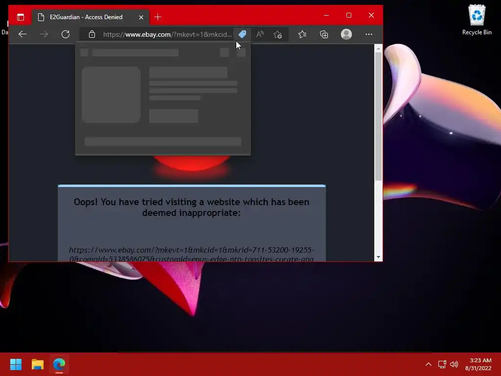This screenshot has width=501, height=376.
Task: Click Microsoft Edge taskbar icon
Action: coord(59,364)
